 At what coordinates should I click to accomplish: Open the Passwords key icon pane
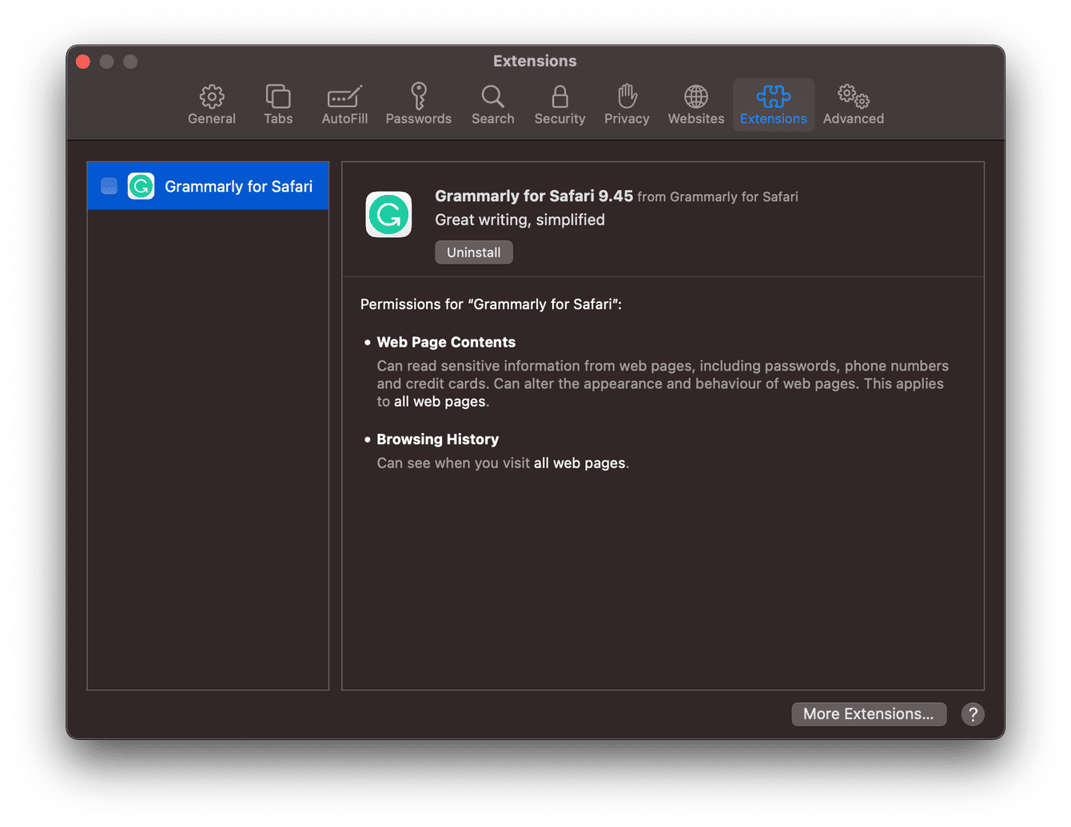tap(419, 105)
